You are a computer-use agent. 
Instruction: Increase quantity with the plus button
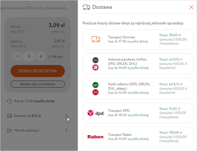(41, 56)
